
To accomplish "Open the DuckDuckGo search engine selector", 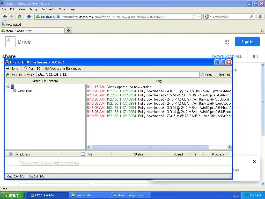I will [208, 17].
